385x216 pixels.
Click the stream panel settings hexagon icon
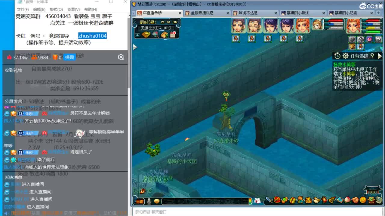(121, 57)
